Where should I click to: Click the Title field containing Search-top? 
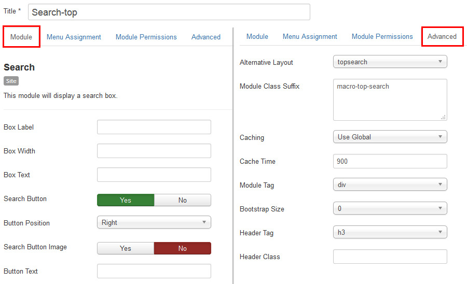(x=169, y=12)
